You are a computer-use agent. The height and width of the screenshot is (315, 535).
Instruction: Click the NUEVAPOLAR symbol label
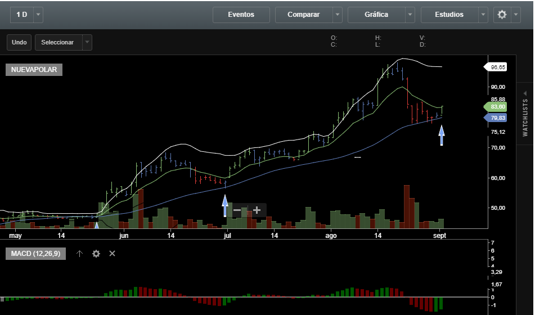click(34, 70)
